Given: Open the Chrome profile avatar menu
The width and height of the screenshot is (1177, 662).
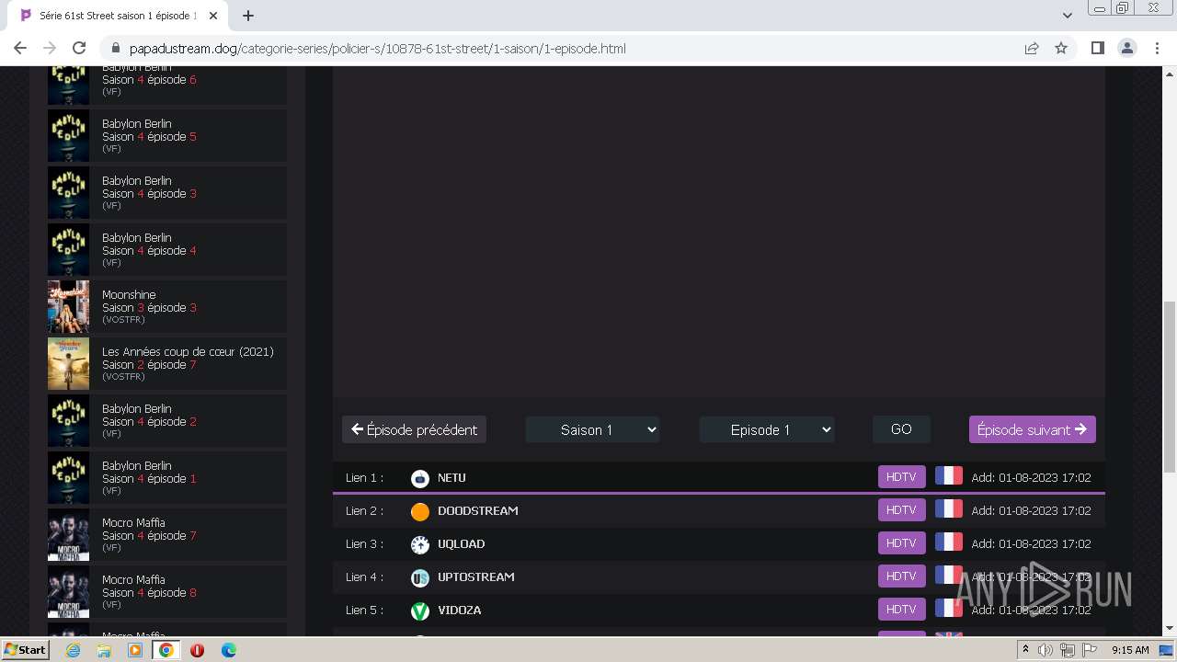Looking at the screenshot, I should click(x=1126, y=48).
